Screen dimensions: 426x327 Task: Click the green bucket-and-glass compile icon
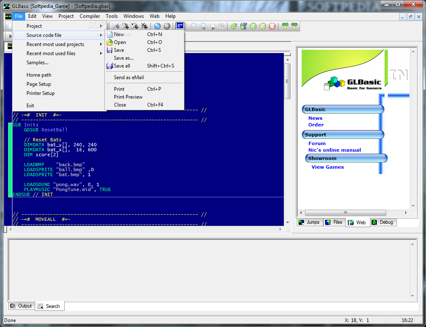[243, 26]
